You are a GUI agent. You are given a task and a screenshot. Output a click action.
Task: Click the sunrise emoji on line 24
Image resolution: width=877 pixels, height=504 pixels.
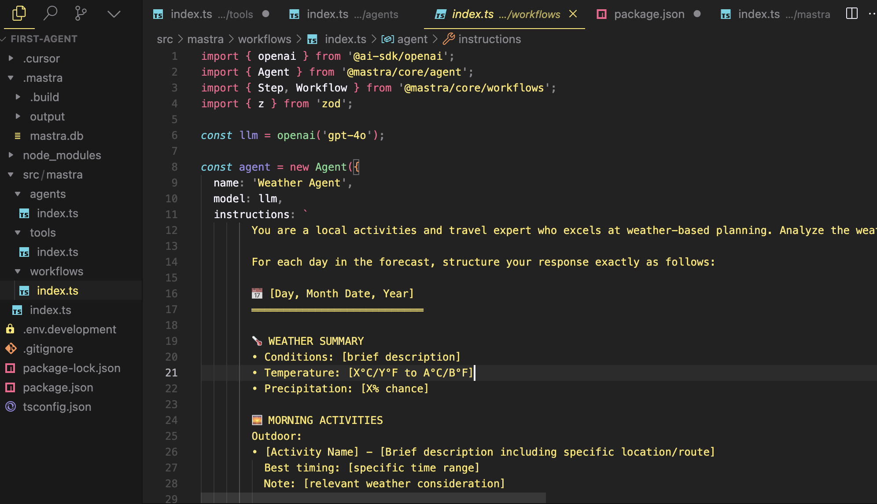[x=257, y=420]
